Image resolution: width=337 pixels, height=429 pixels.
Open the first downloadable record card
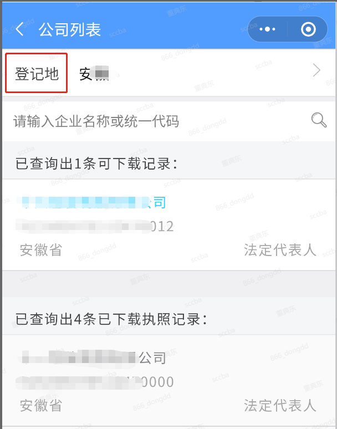click(168, 225)
